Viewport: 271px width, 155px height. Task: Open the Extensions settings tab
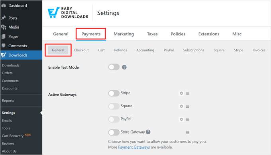pos(209,34)
